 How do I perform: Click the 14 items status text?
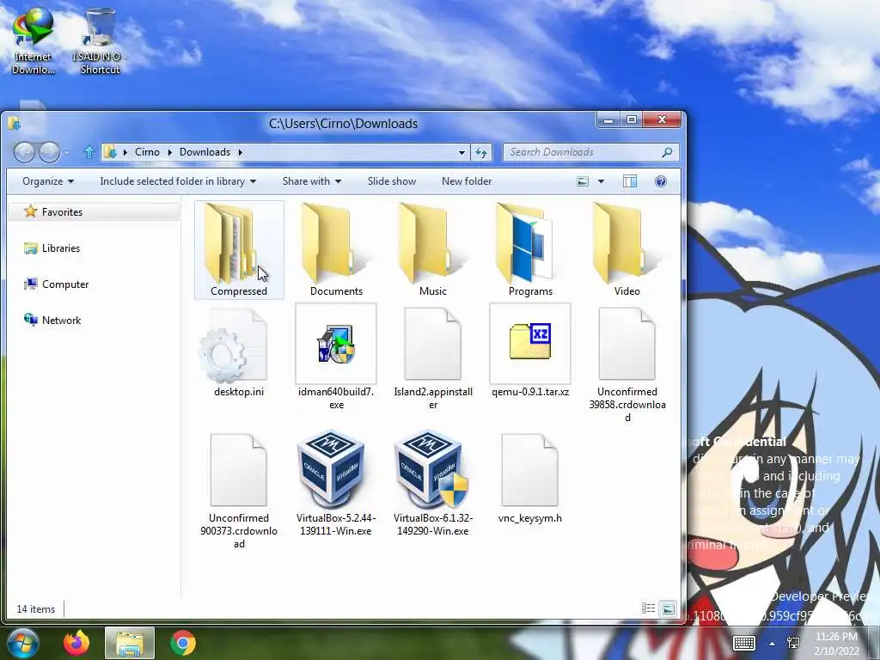pyautogui.click(x=36, y=609)
